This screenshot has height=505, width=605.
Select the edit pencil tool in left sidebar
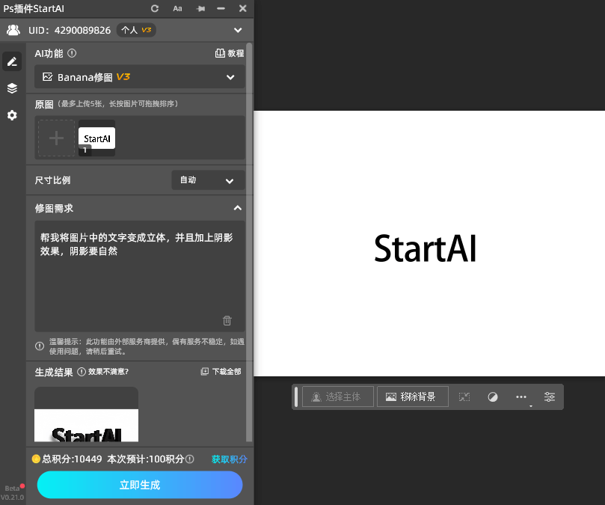pos(11,61)
